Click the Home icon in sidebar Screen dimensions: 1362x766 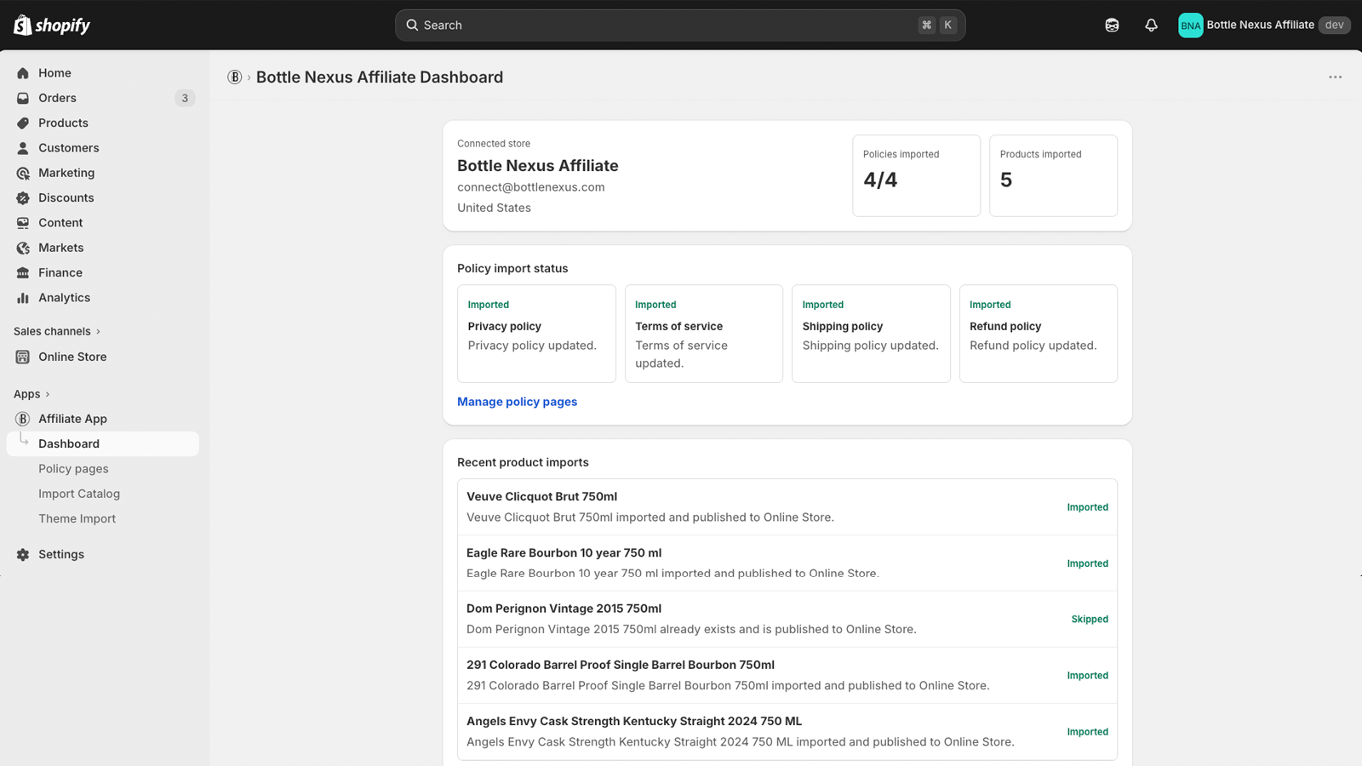click(23, 73)
